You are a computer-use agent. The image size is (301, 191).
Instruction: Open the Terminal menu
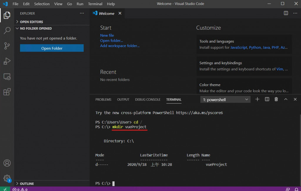[95, 4]
